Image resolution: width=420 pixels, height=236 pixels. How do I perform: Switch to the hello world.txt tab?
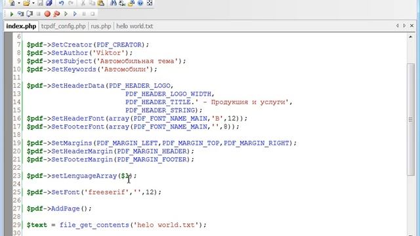[135, 26]
